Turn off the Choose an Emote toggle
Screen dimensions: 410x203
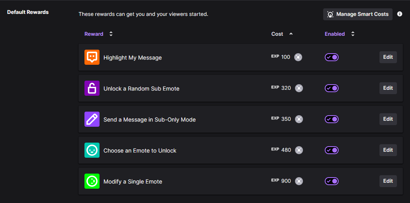[331, 150]
